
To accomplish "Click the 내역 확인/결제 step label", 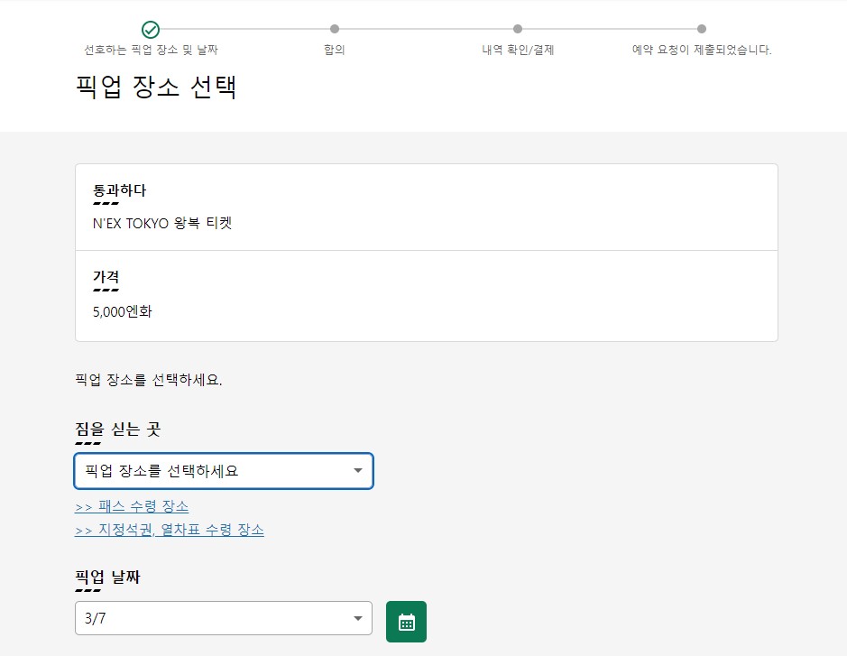I will [518, 50].
